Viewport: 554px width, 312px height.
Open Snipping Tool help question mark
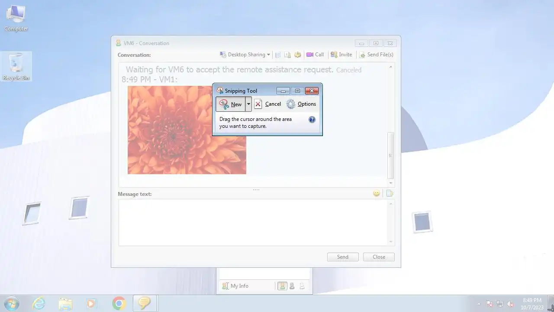tap(312, 120)
